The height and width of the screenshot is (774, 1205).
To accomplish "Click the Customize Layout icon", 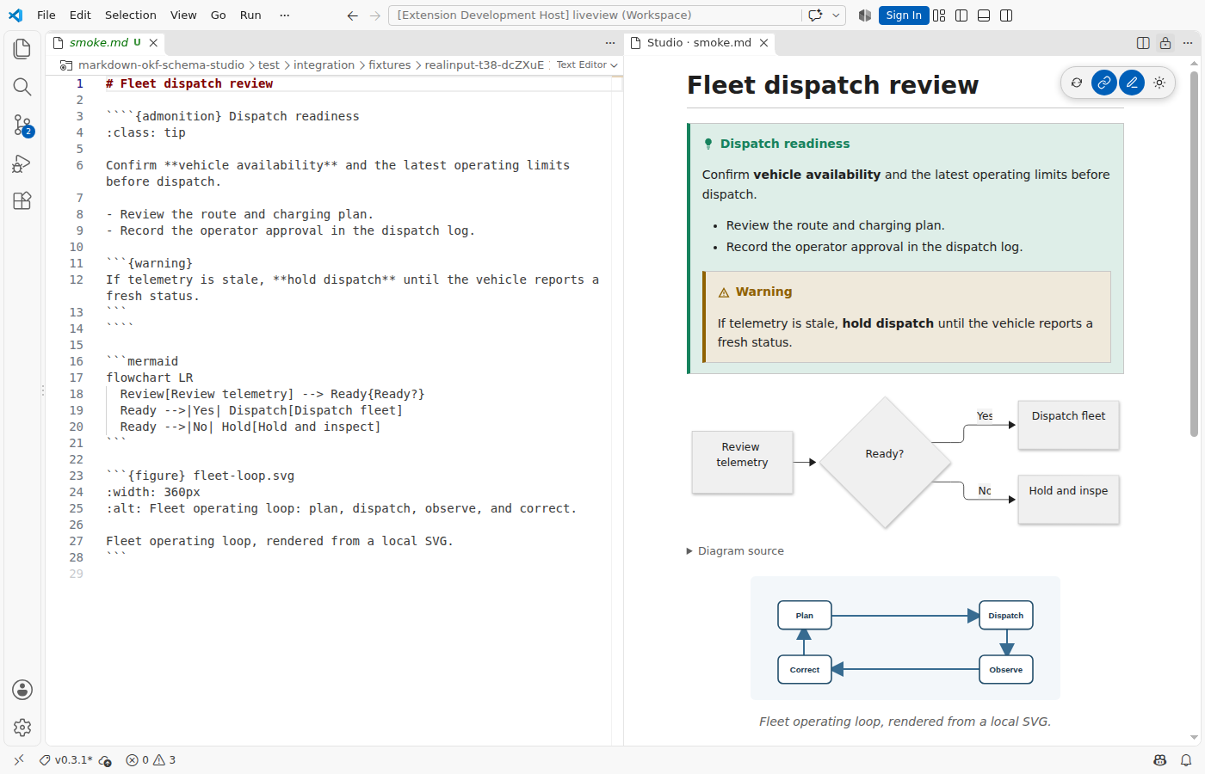I will 939,15.
